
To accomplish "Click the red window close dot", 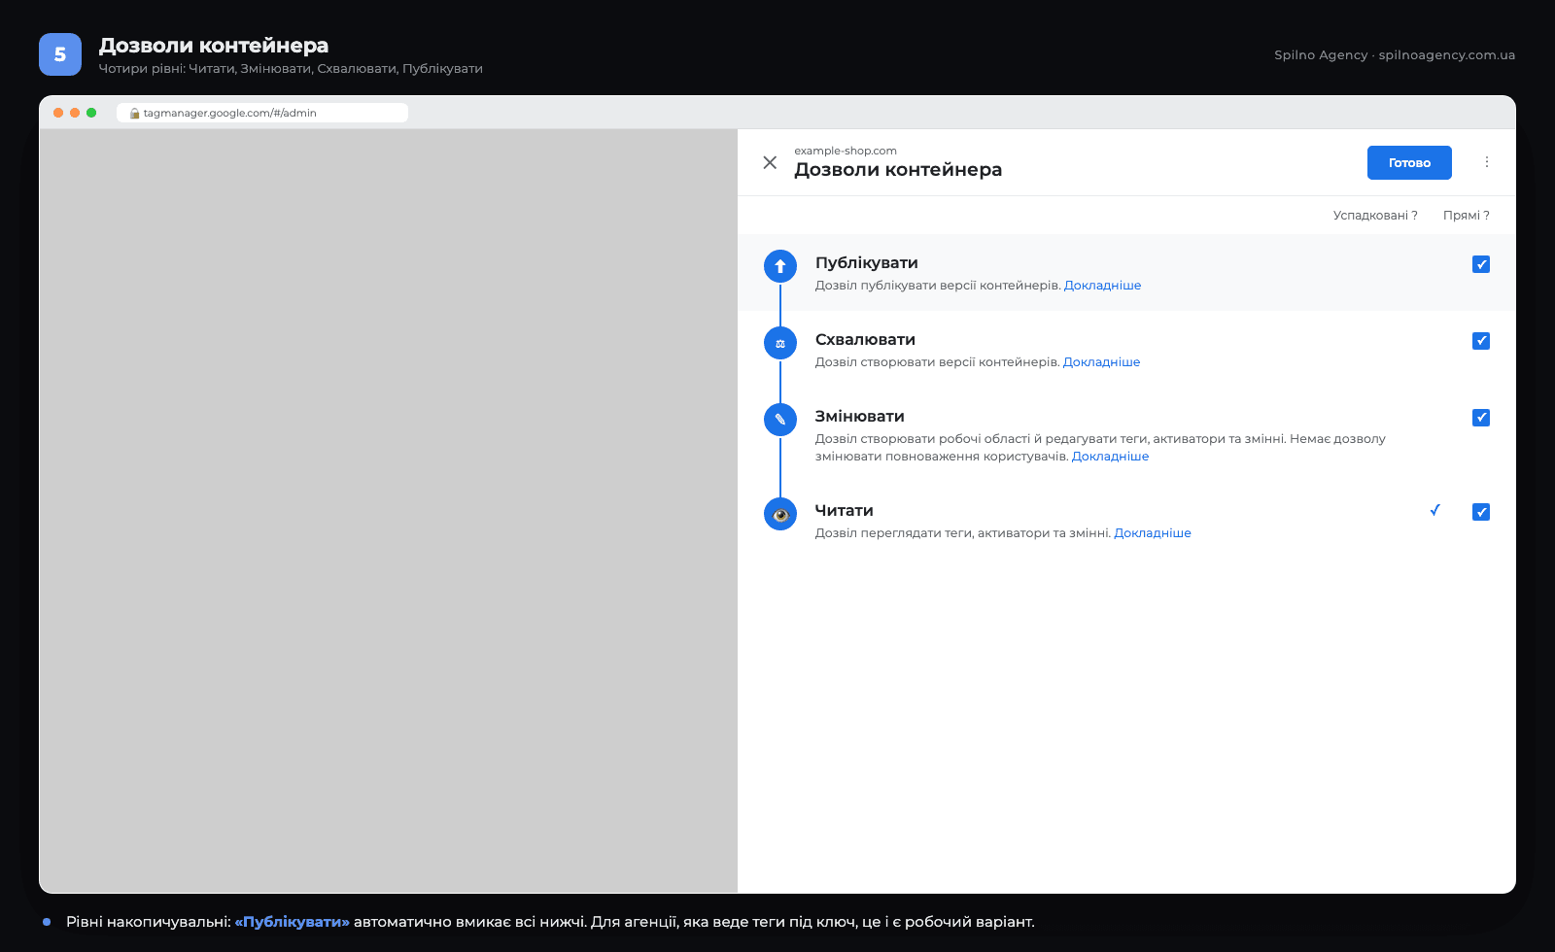I will [58, 113].
